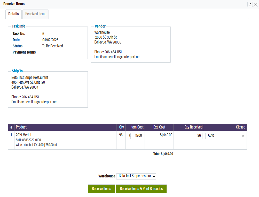Click the Vendor email address

tap(122, 57)
